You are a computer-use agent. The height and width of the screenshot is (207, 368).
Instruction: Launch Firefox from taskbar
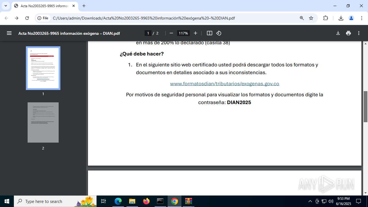click(x=146, y=201)
